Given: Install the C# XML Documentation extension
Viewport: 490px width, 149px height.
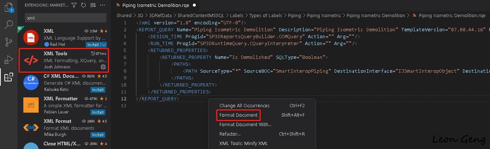Looking at the screenshot, I should click(x=98, y=90).
